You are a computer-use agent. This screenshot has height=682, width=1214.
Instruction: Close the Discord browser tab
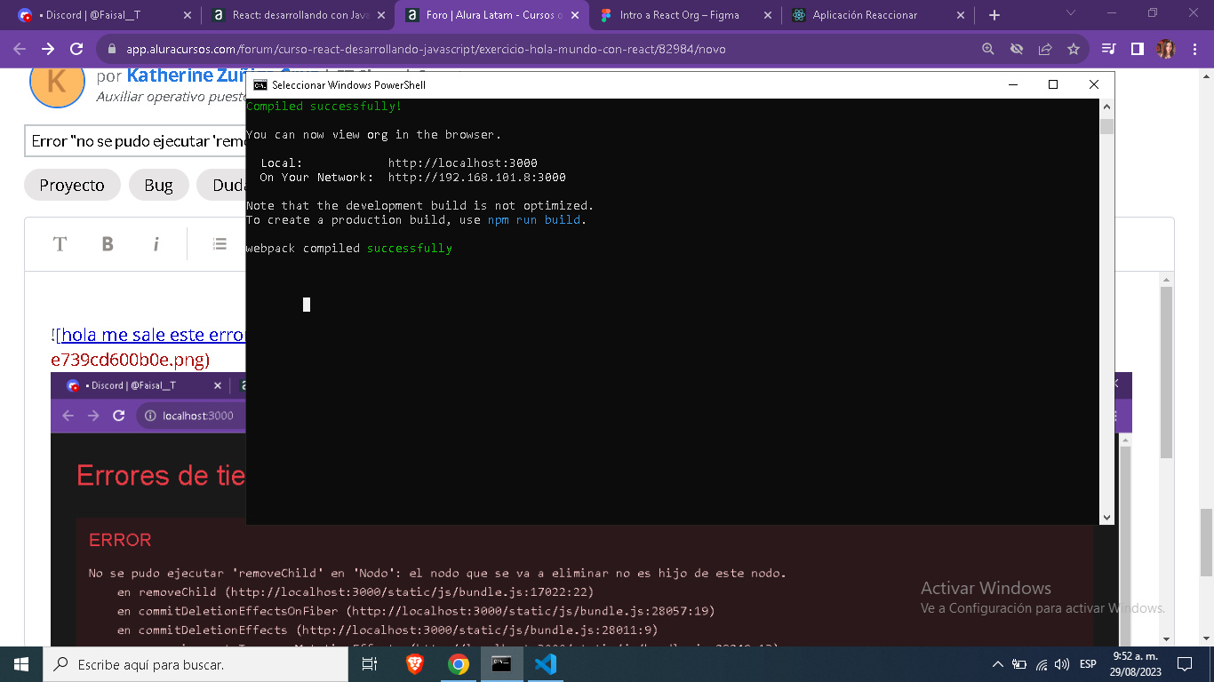point(187,15)
